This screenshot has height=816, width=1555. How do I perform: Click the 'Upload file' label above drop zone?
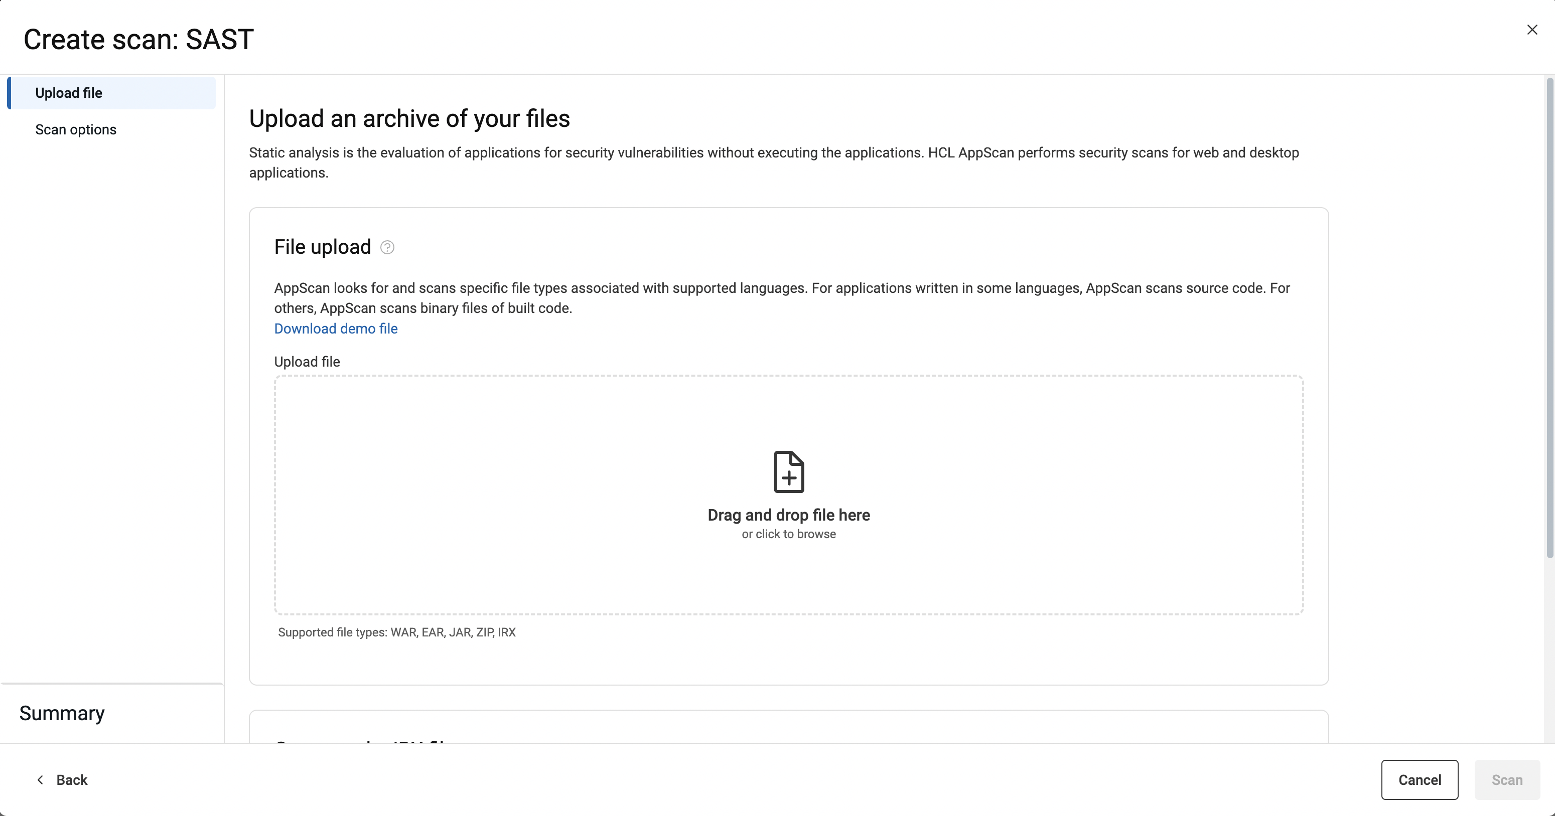[307, 362]
